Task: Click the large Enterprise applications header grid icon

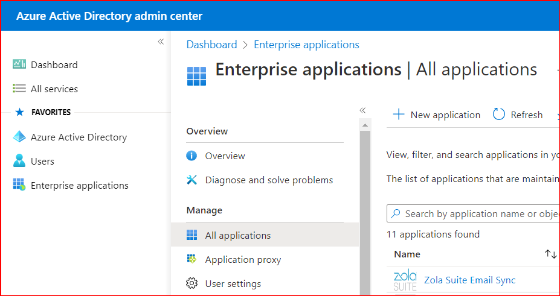Action: (197, 76)
